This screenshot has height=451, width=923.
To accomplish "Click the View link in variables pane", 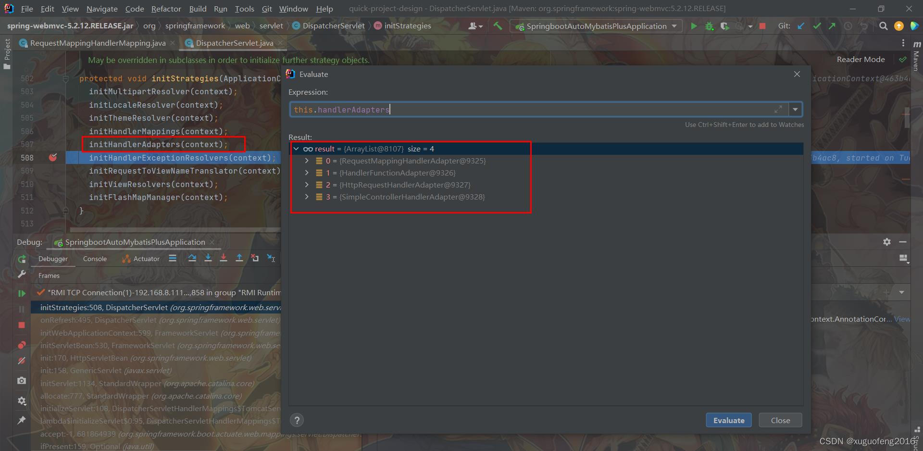I will 902,319.
